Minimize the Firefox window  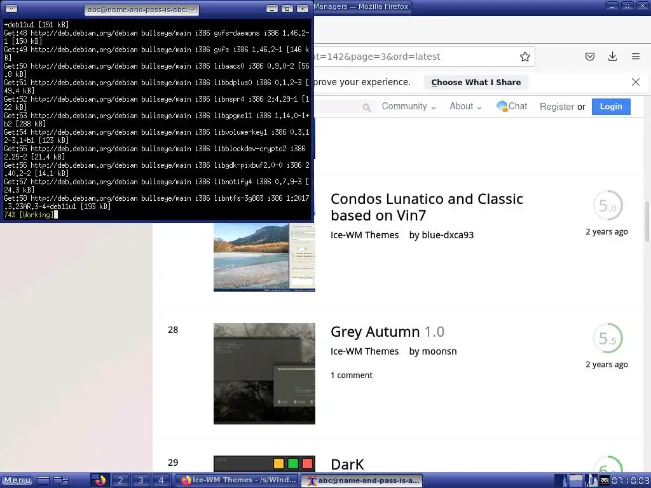tap(612, 6)
